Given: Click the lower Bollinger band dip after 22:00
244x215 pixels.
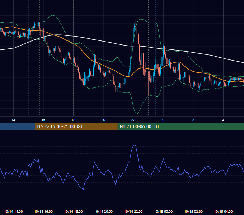Looking at the screenshot, I should (137, 114).
